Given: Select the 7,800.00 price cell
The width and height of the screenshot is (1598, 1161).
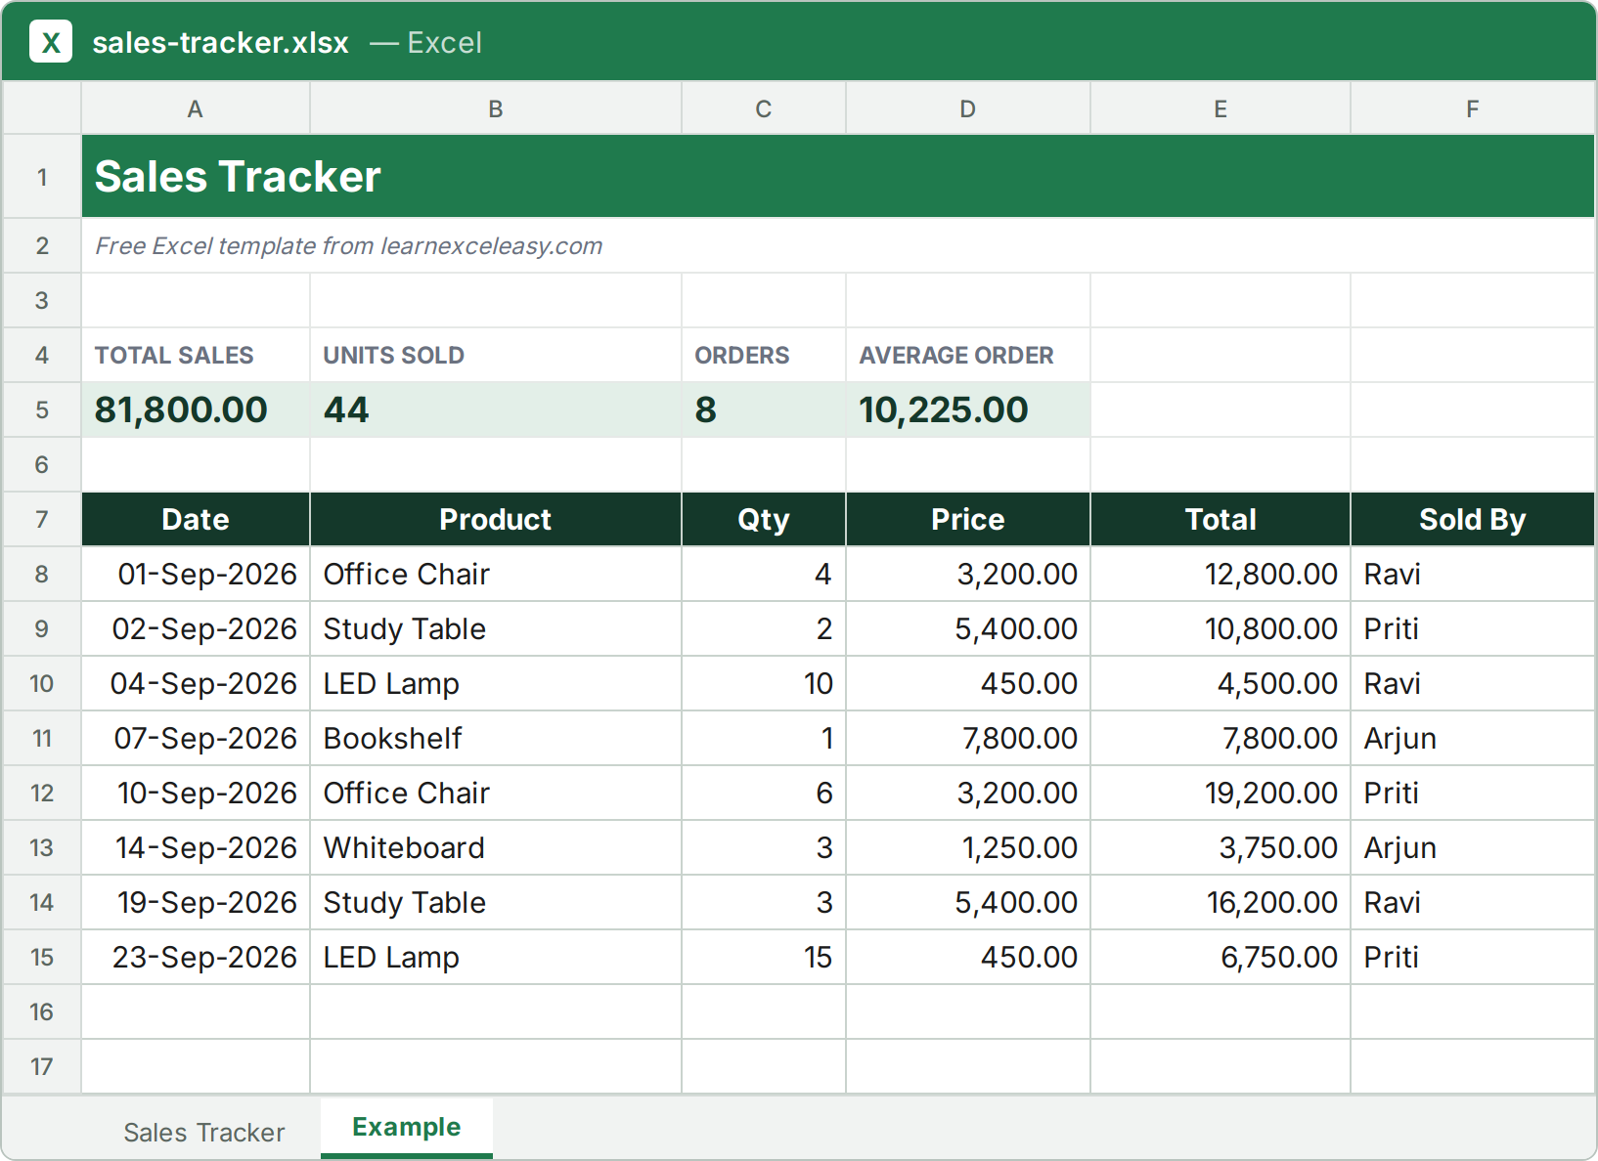Looking at the screenshot, I should 968,738.
